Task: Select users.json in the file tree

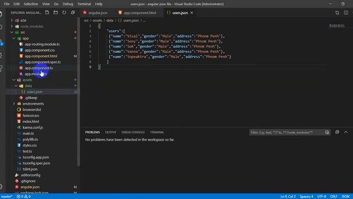Action: pos(34,92)
